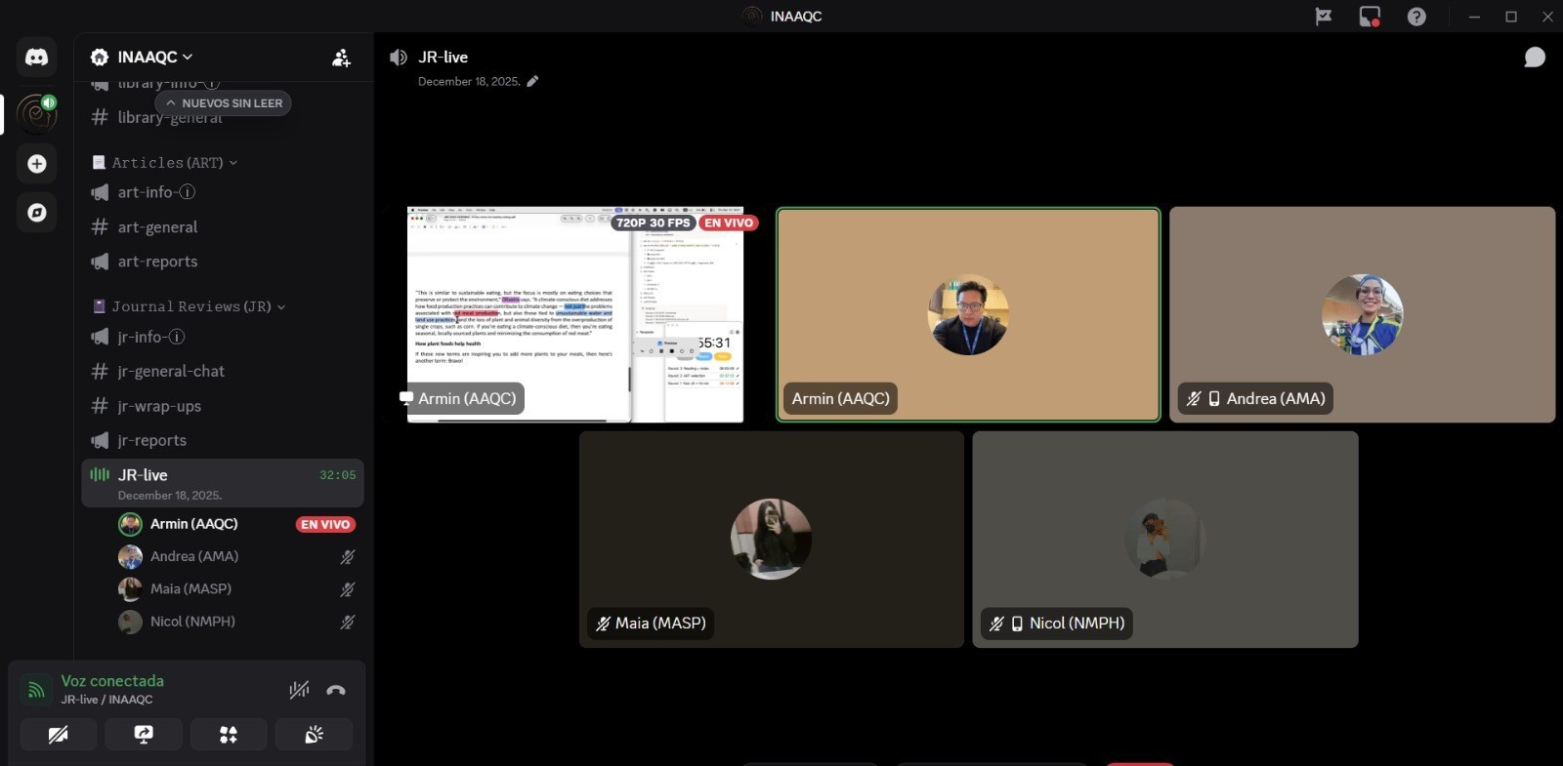Open the jr-general-chat channel
1563x766 pixels.
pyautogui.click(x=171, y=372)
